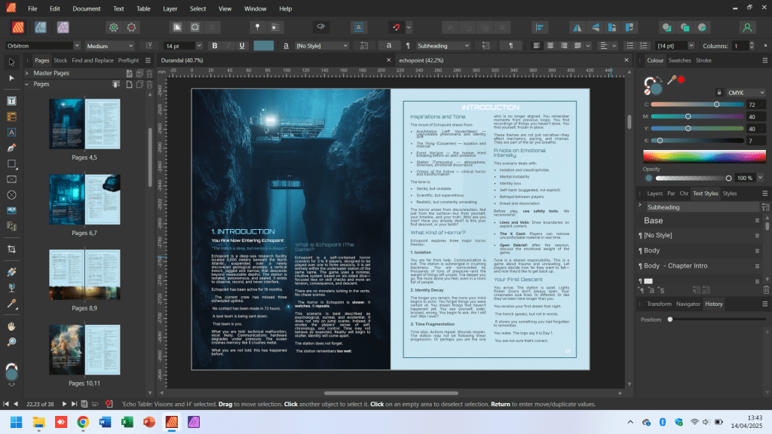772x434 pixels.
Task: Toggle Bold text formatting
Action: [215, 46]
